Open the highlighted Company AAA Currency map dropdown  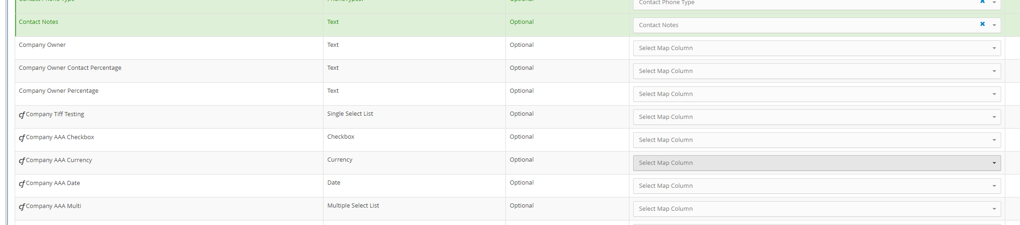817,163
